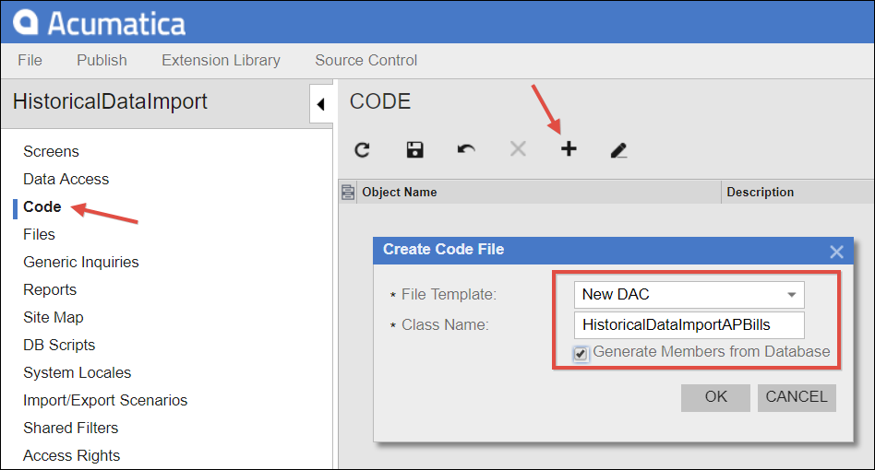Open the File menu
The height and width of the screenshot is (470, 875).
pyautogui.click(x=30, y=60)
